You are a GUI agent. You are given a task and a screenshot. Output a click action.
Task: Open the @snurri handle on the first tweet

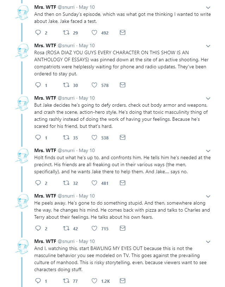66,7
